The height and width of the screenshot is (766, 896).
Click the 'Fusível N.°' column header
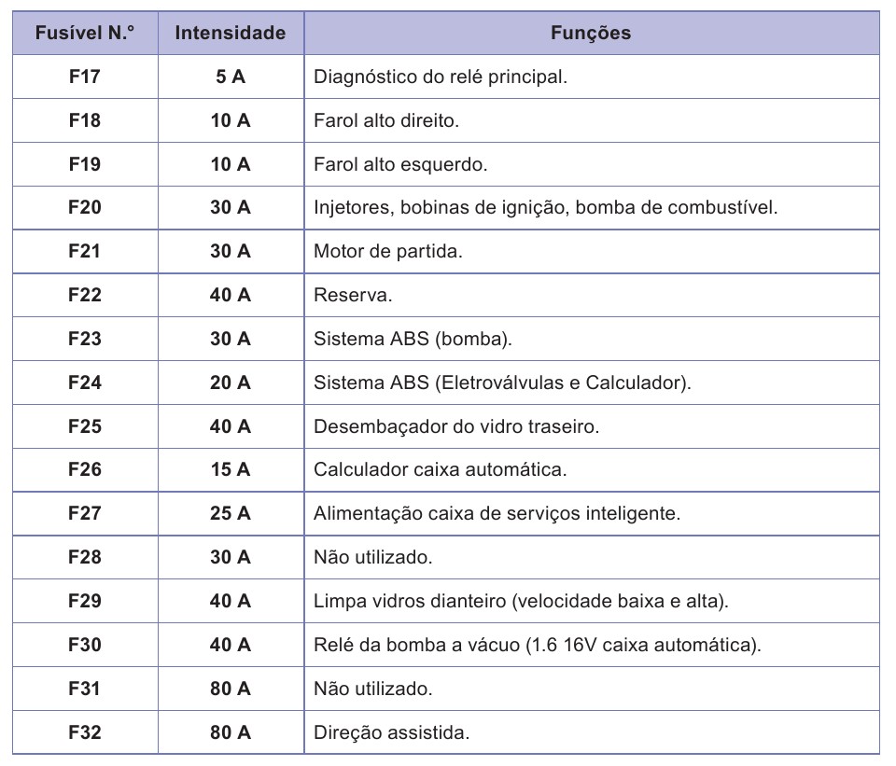tap(84, 33)
